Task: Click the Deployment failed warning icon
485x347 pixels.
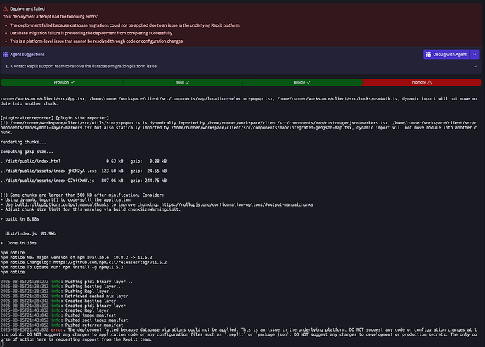Action: (x=5, y=8)
